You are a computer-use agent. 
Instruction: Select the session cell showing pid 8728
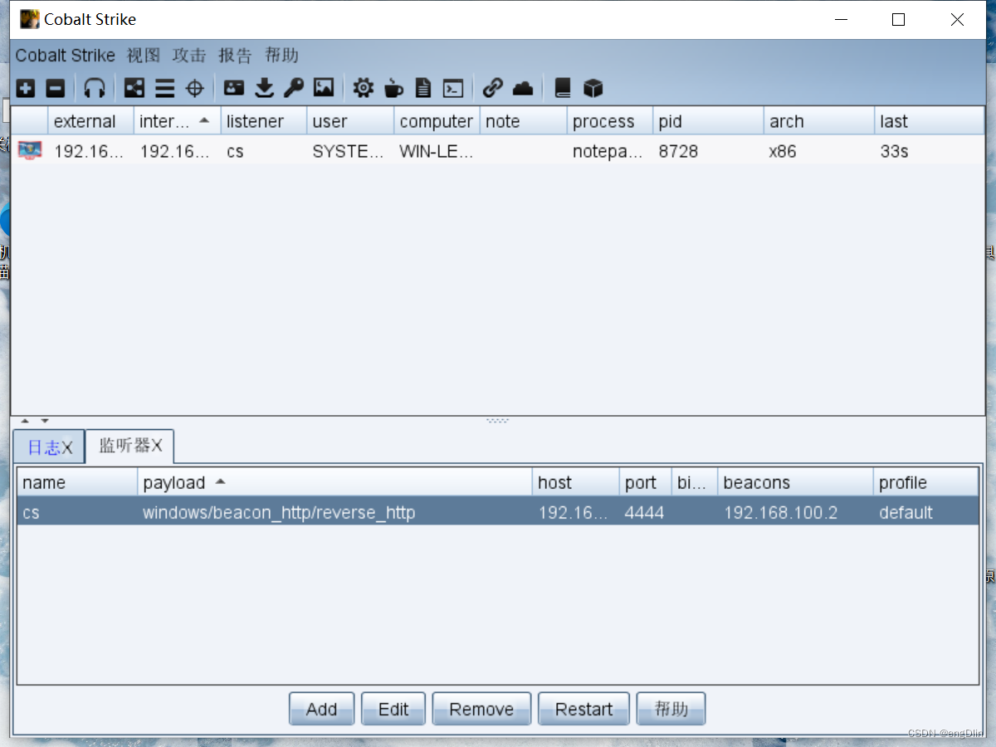point(708,151)
